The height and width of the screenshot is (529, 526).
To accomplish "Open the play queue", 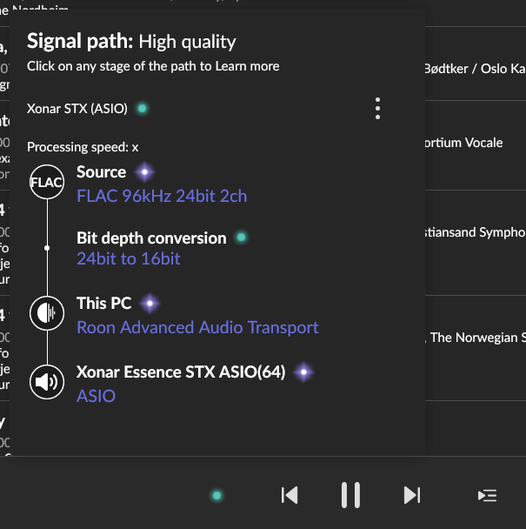I will point(488,495).
